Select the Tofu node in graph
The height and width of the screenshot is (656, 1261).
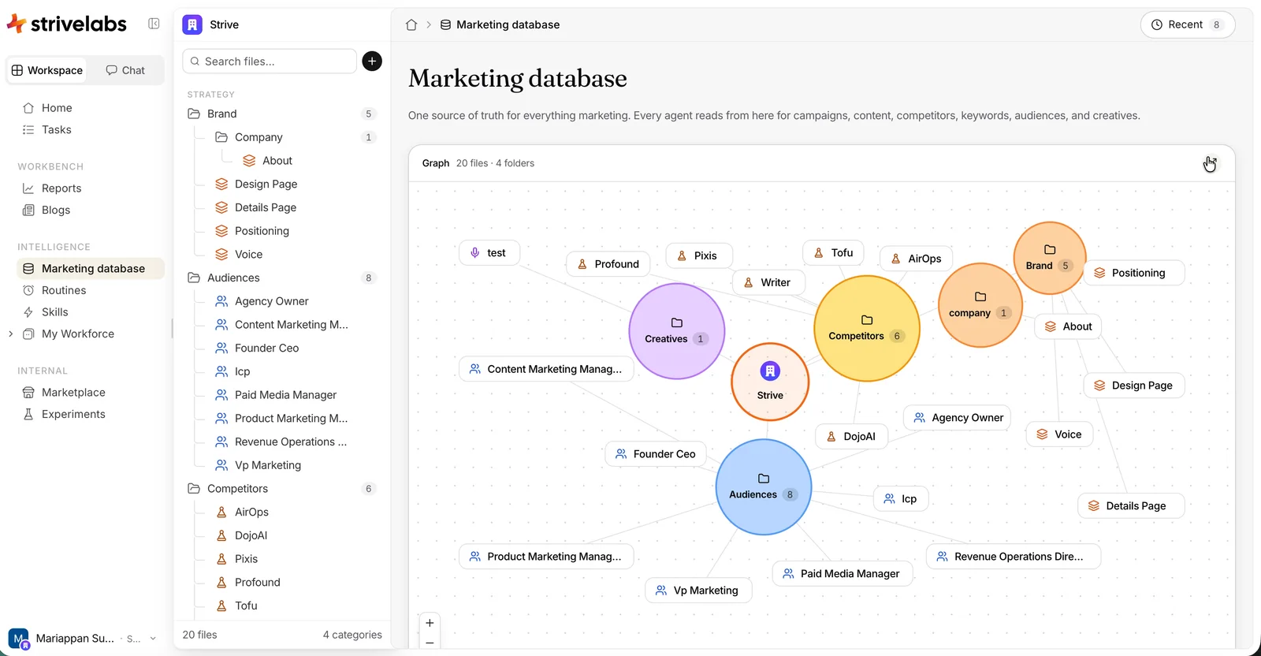[x=834, y=253]
